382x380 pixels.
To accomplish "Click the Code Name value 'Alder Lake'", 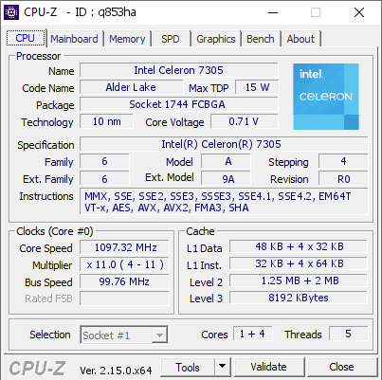I will (131, 87).
